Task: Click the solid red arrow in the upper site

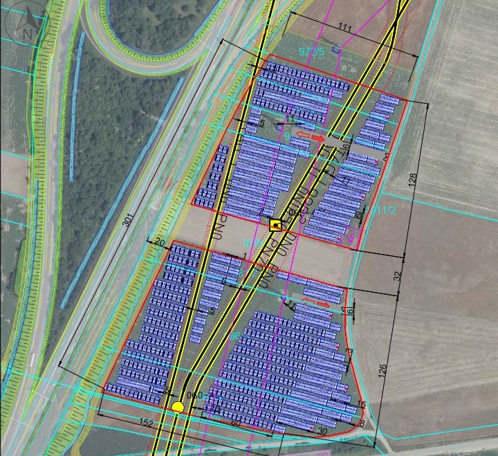Action: (319, 138)
